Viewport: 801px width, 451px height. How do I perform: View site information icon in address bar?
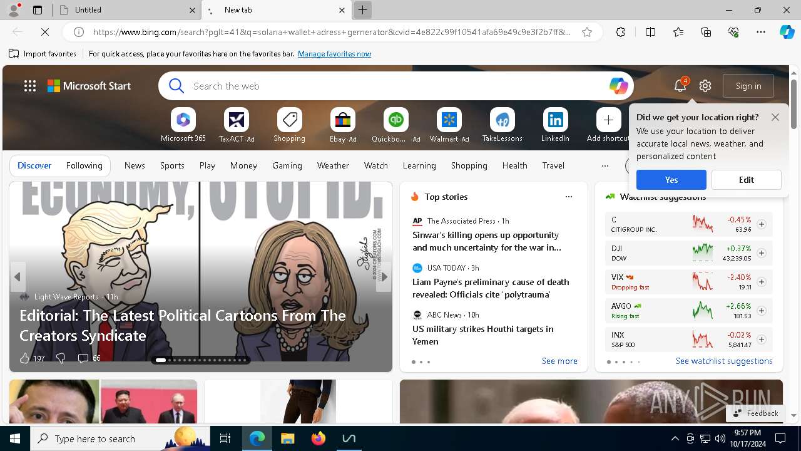pyautogui.click(x=79, y=32)
